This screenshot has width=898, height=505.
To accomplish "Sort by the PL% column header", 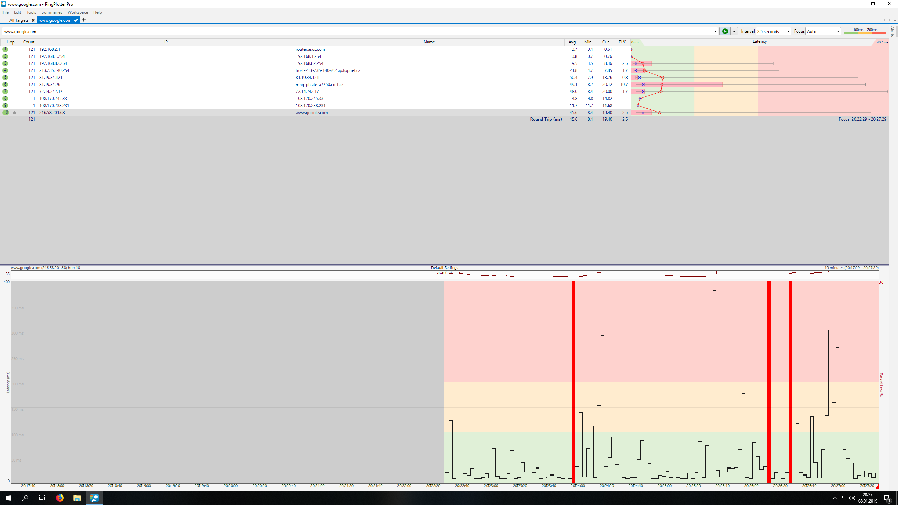I will coord(622,42).
